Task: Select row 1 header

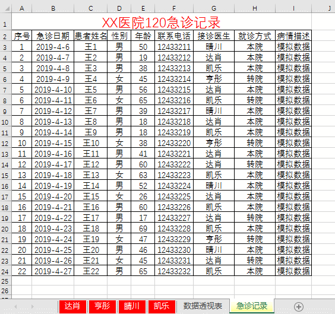Action: (5, 21)
